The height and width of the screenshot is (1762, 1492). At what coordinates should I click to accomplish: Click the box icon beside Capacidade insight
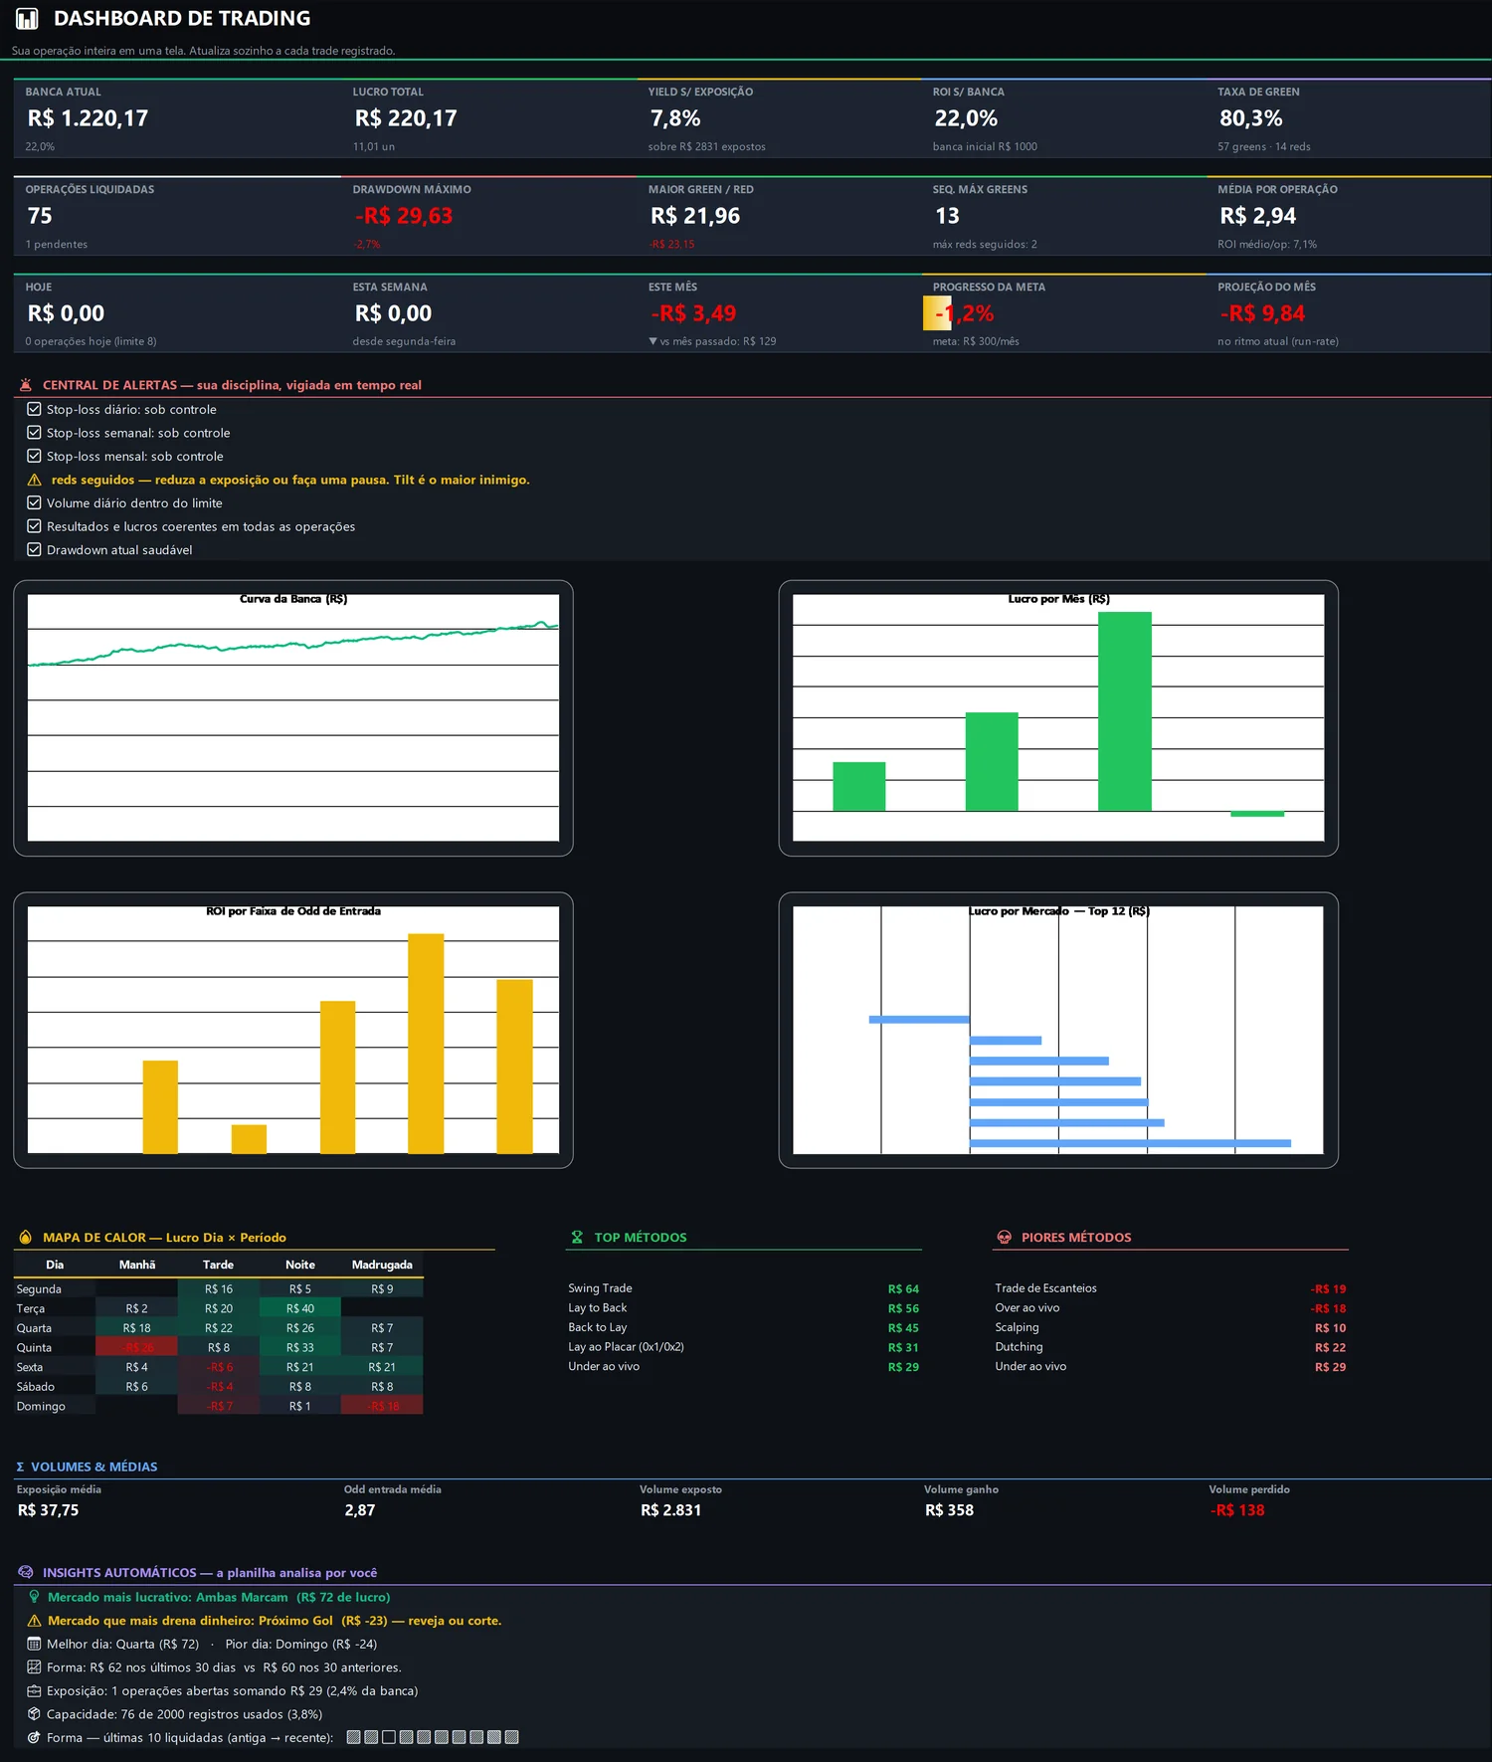pyautogui.click(x=34, y=1714)
